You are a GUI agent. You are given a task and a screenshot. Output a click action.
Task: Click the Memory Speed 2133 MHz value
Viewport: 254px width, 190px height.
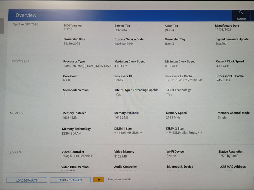[x=173, y=118]
